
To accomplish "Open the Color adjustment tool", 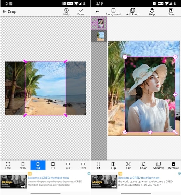I will [x=143, y=165].
